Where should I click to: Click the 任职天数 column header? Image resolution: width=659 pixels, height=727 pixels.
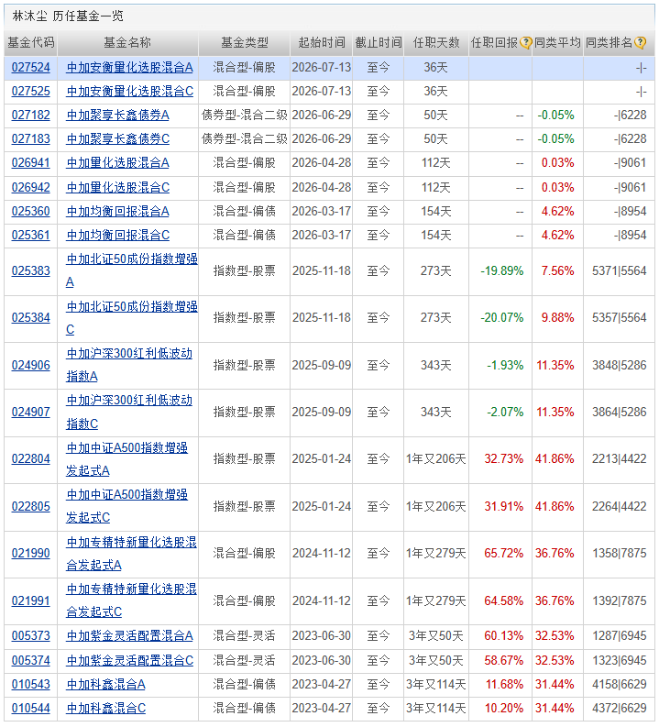(436, 43)
